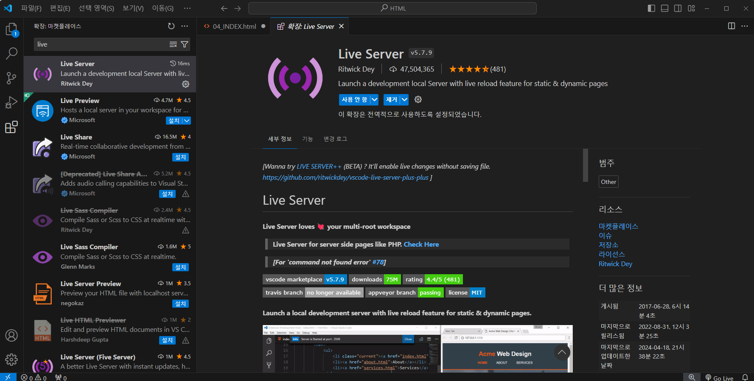Open gear settings beside the 제거 button
The height and width of the screenshot is (381, 754).
(x=418, y=100)
